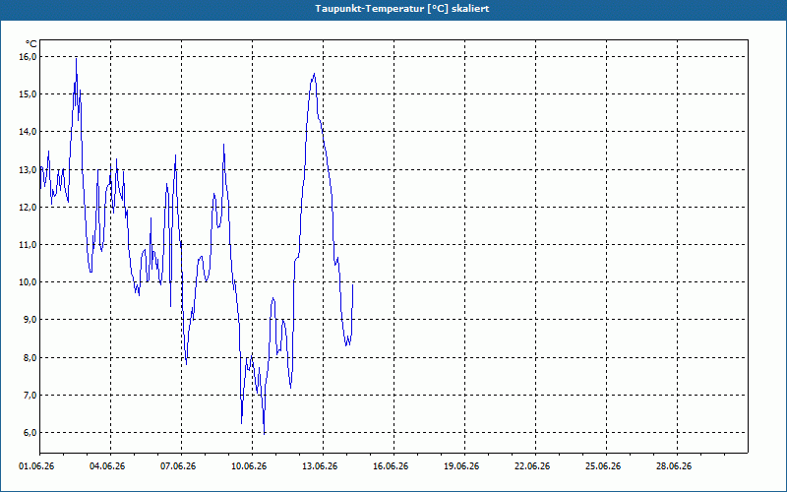
Task: Click the °C unit label on the y-axis
Action: [x=31, y=44]
